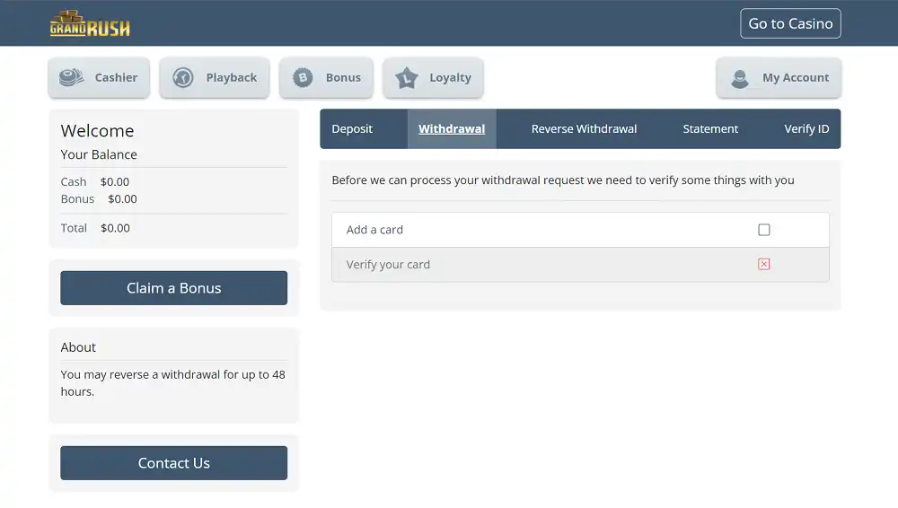Image resolution: width=898 pixels, height=508 pixels.
Task: Tick the Add a card checkbox
Action: (x=764, y=230)
